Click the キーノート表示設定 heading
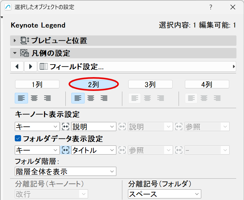 coord(47,114)
